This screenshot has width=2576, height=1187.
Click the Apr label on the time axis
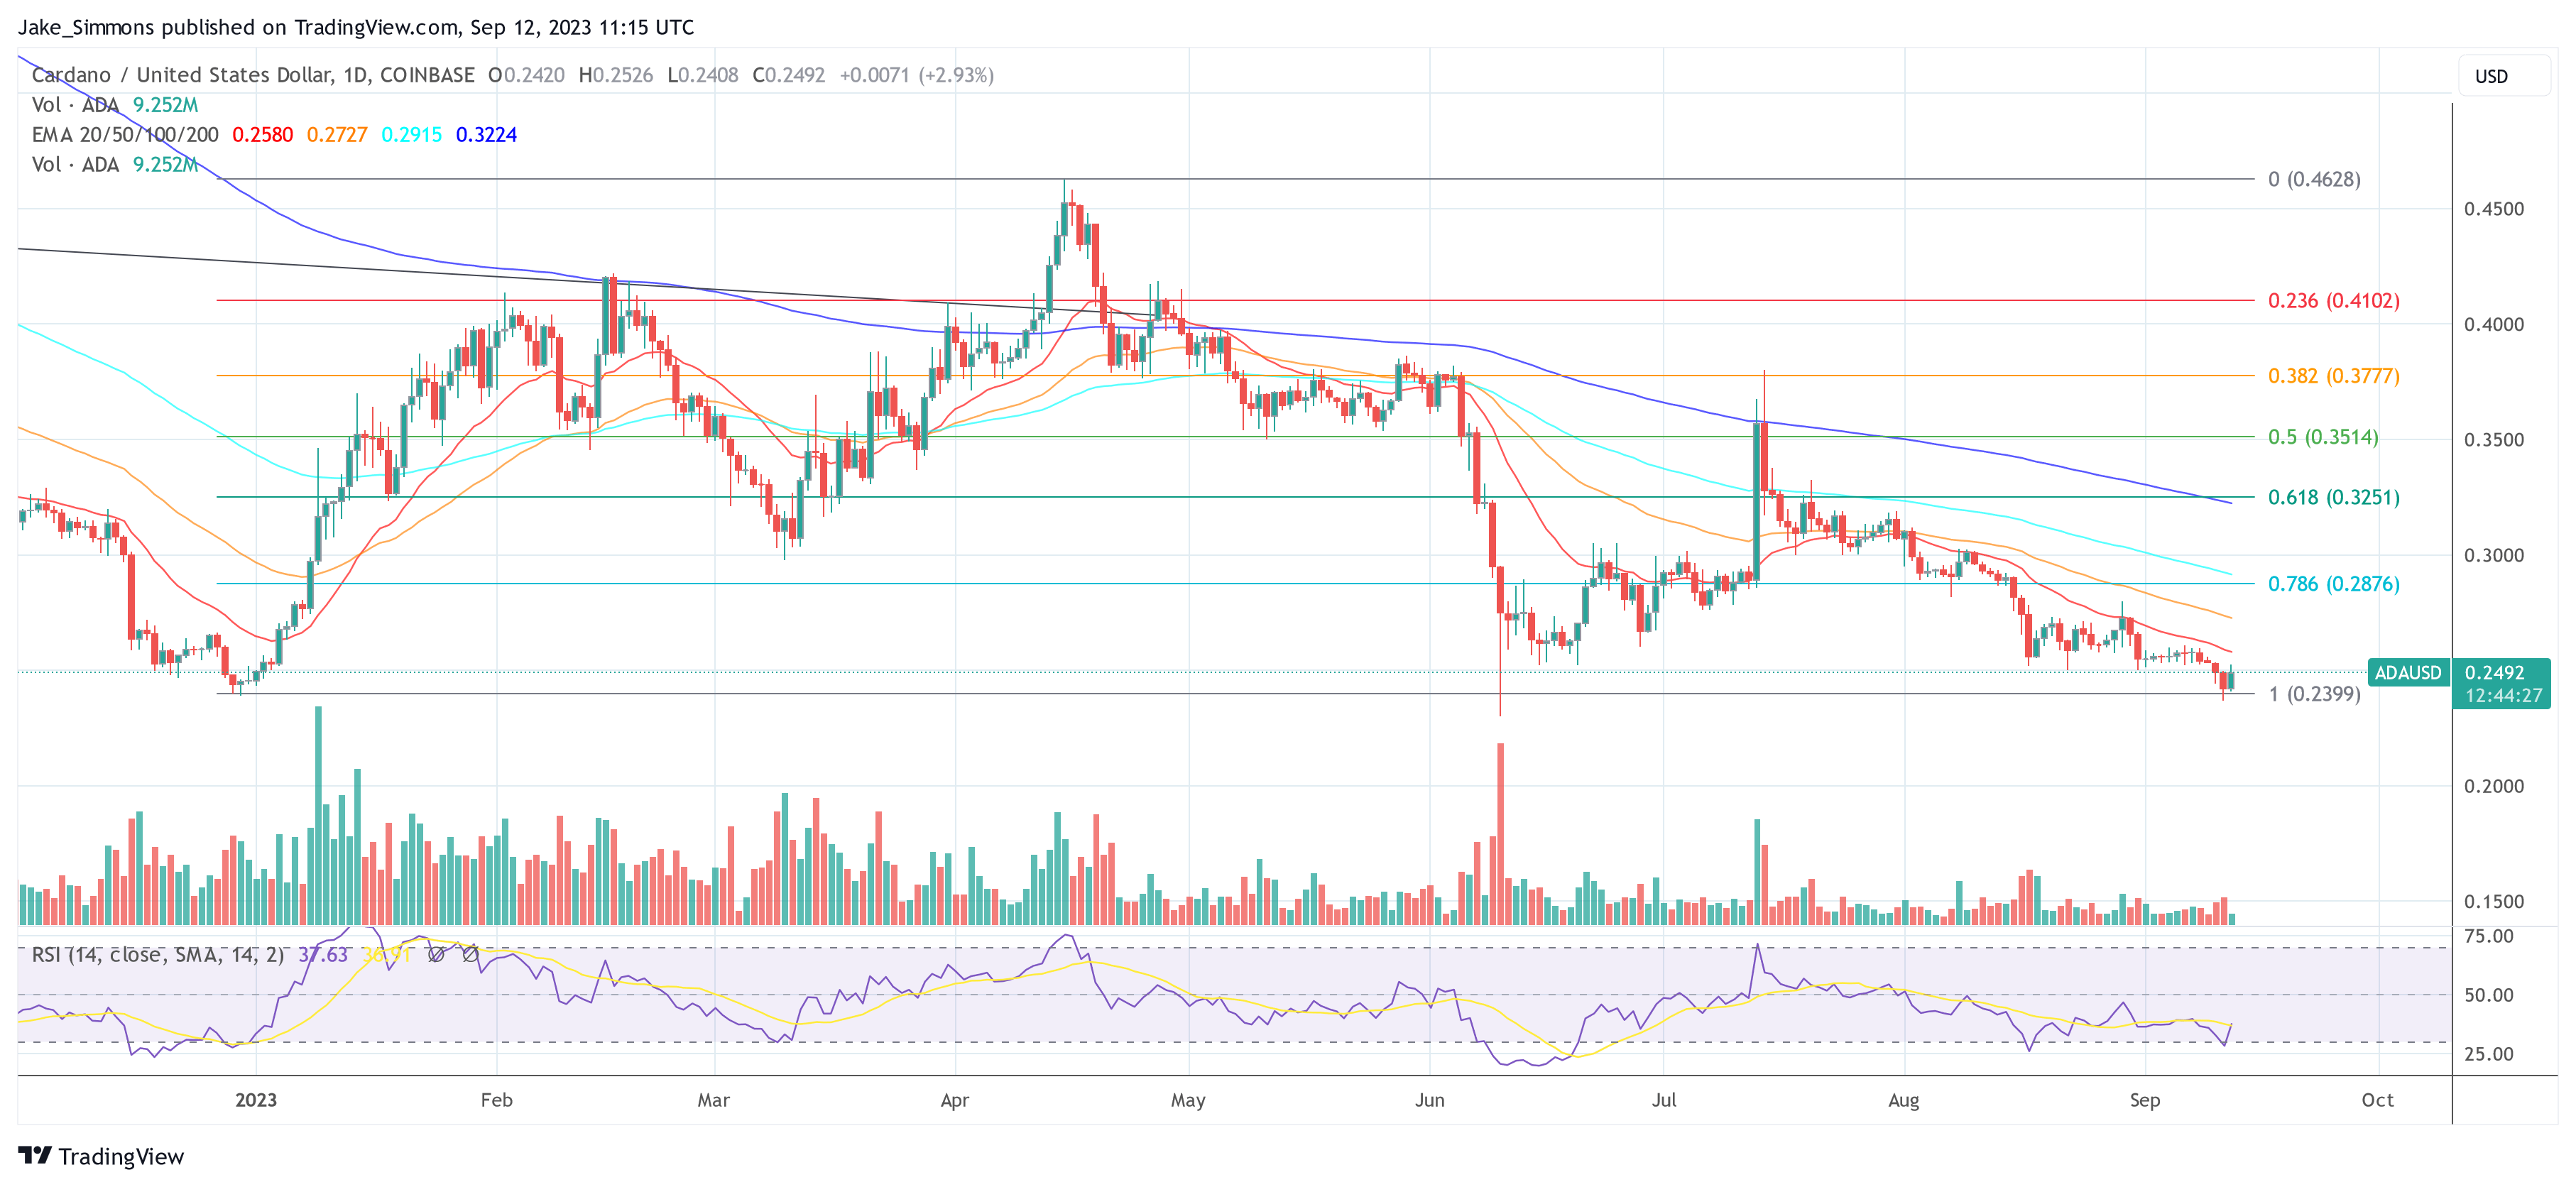(x=955, y=1100)
